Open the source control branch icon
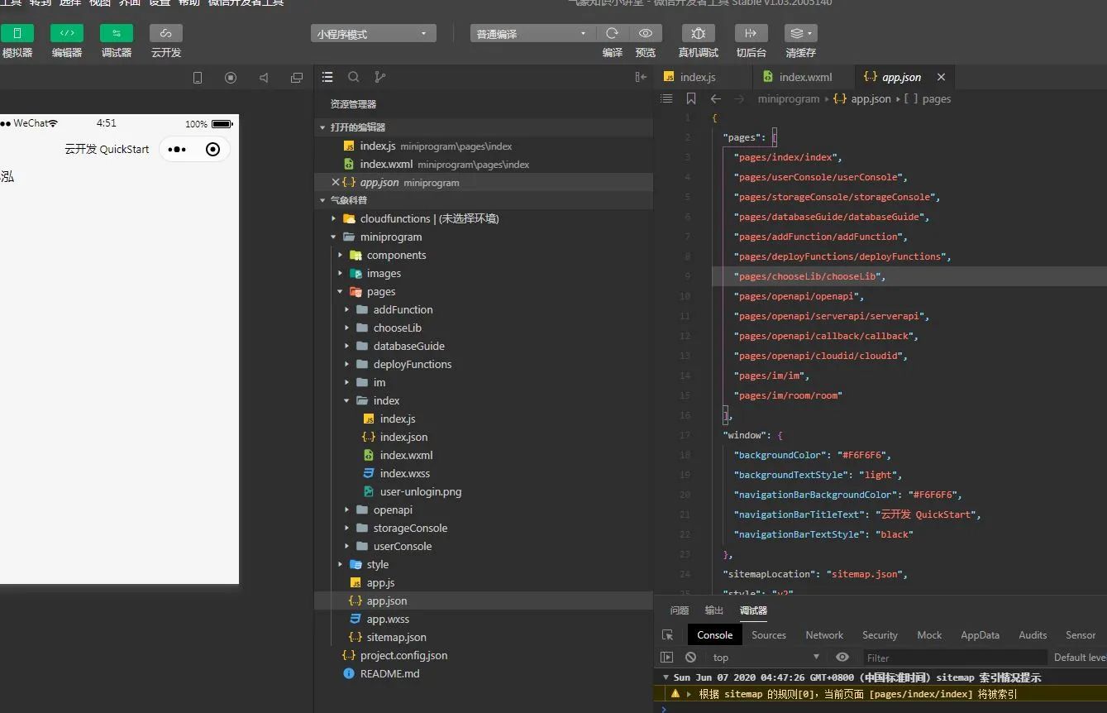 [380, 77]
